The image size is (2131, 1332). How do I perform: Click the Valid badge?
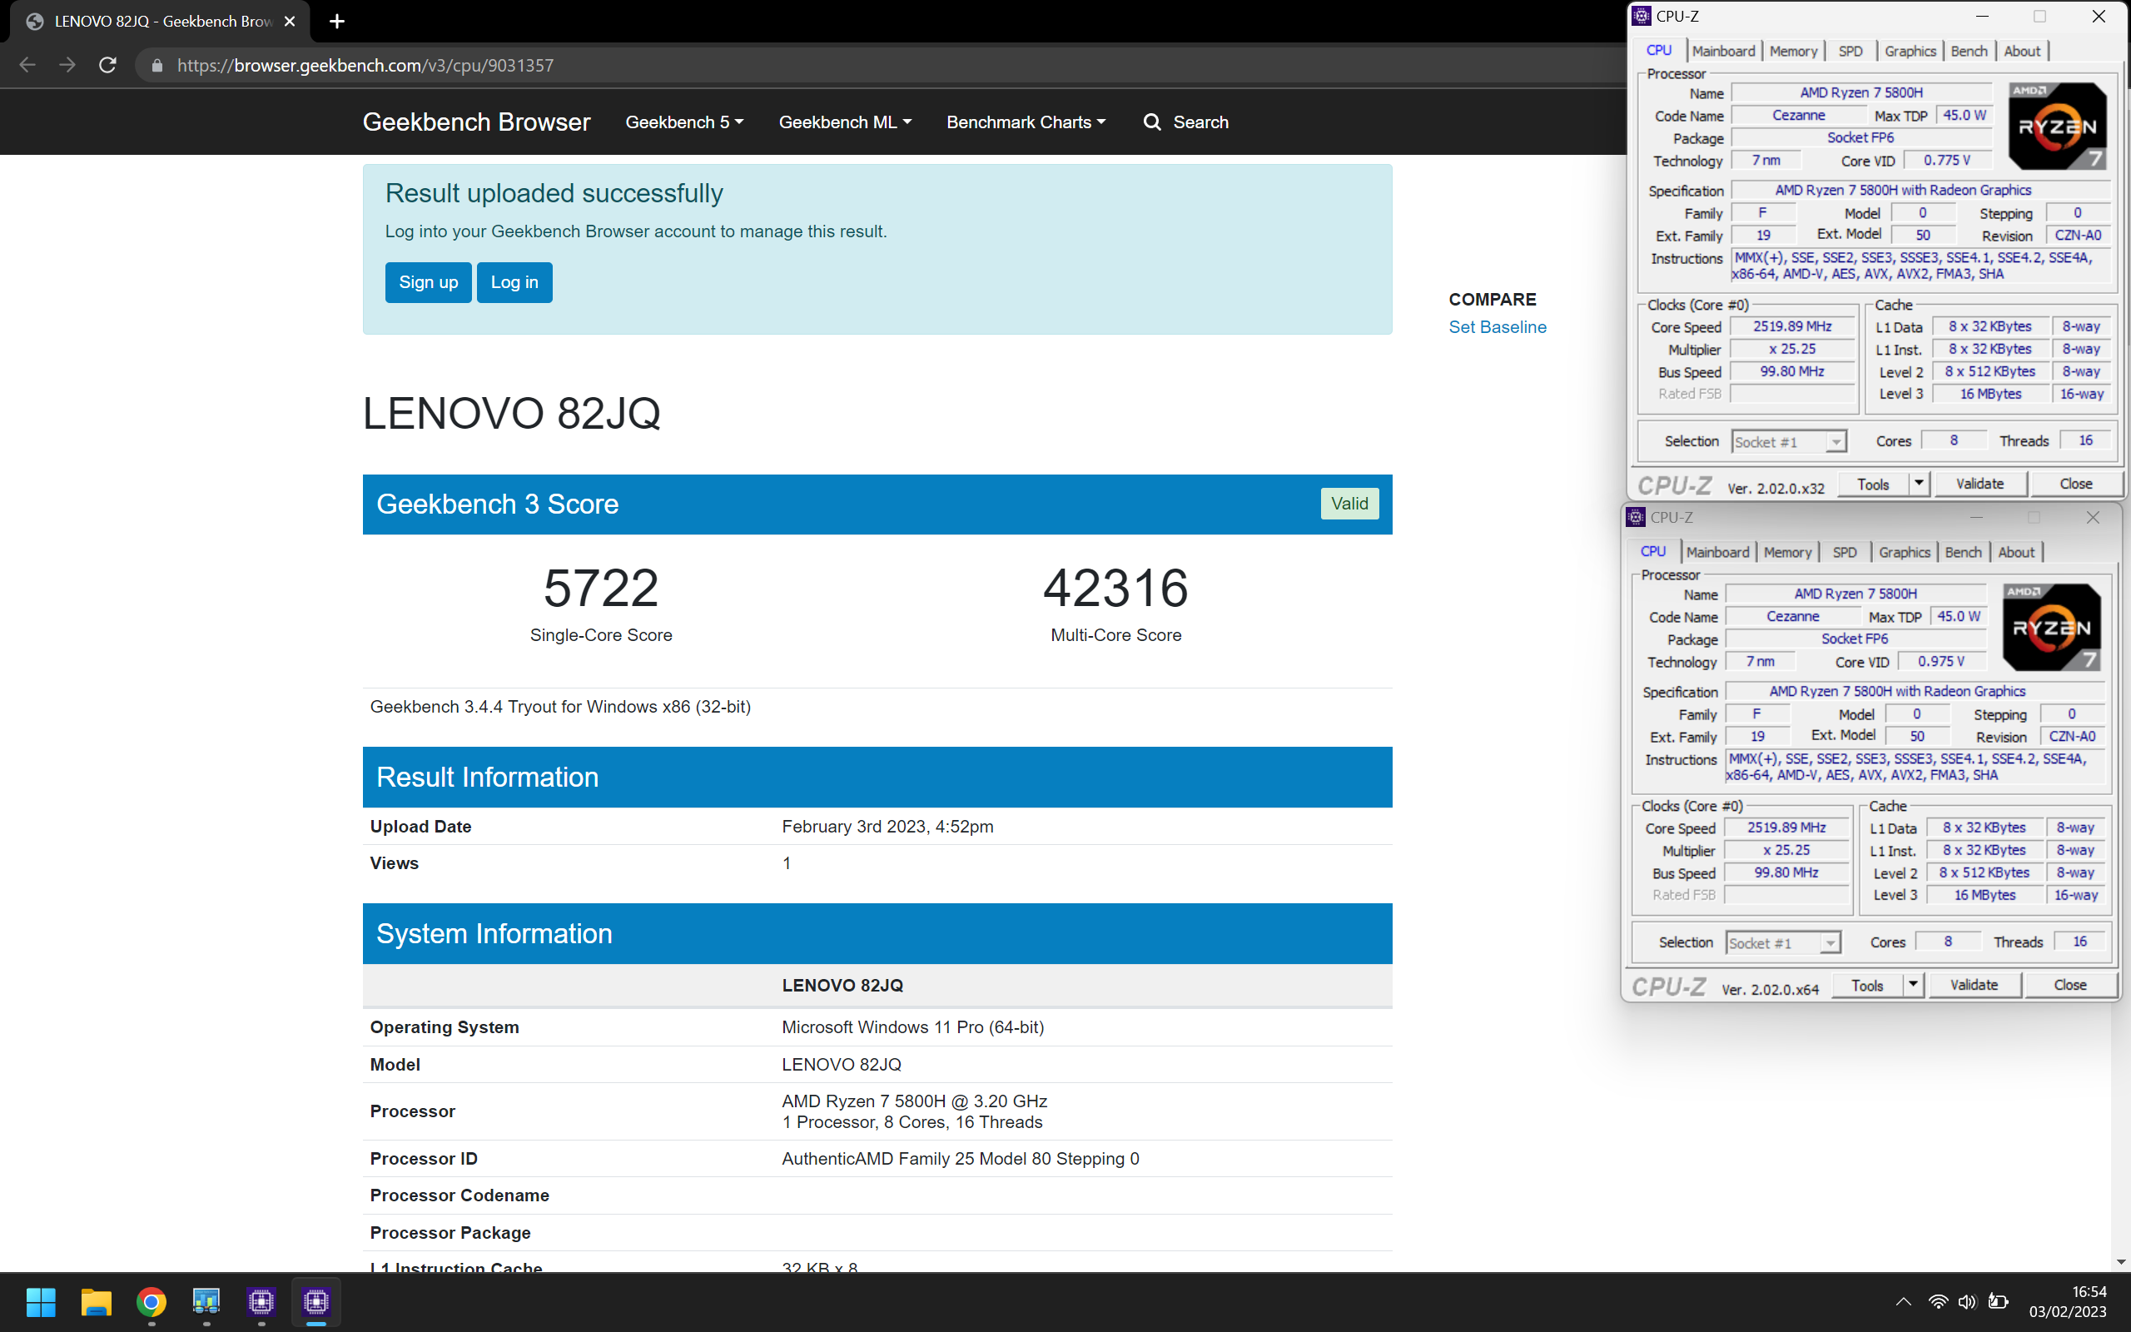[1349, 504]
